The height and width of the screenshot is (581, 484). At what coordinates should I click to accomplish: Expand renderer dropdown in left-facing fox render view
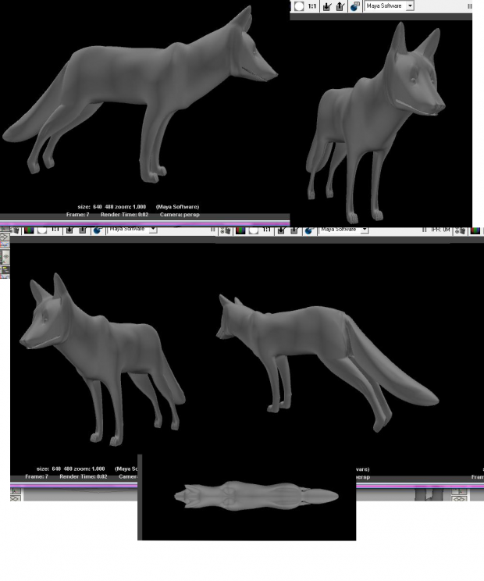pos(153,230)
